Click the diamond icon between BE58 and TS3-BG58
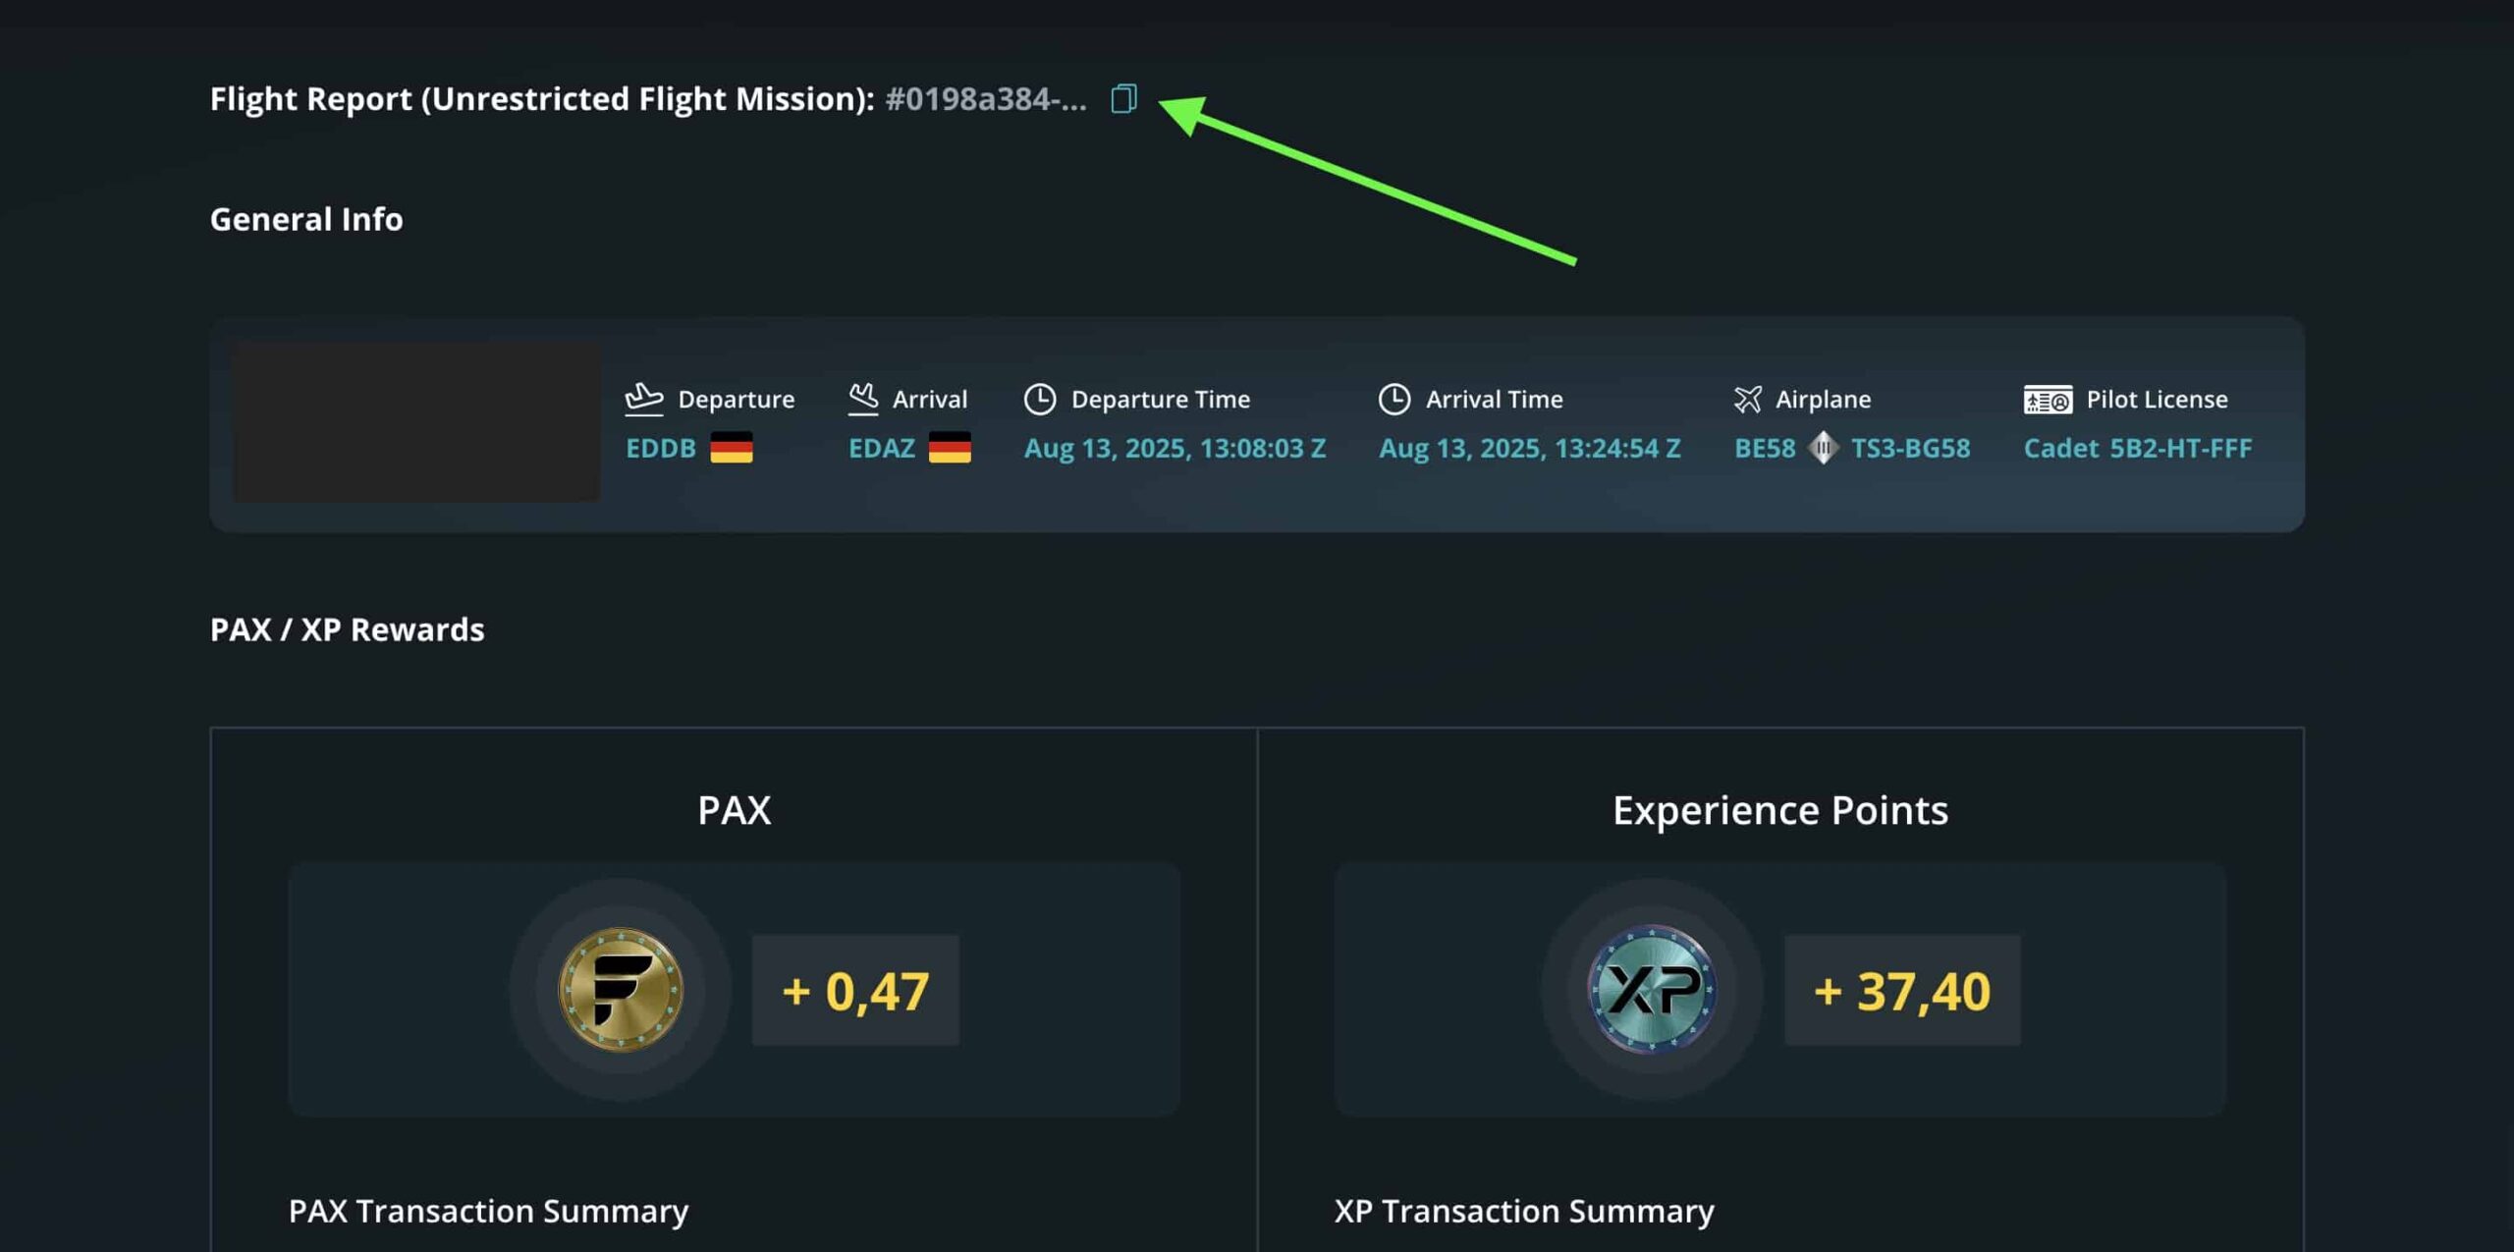2514x1252 pixels. [1824, 448]
